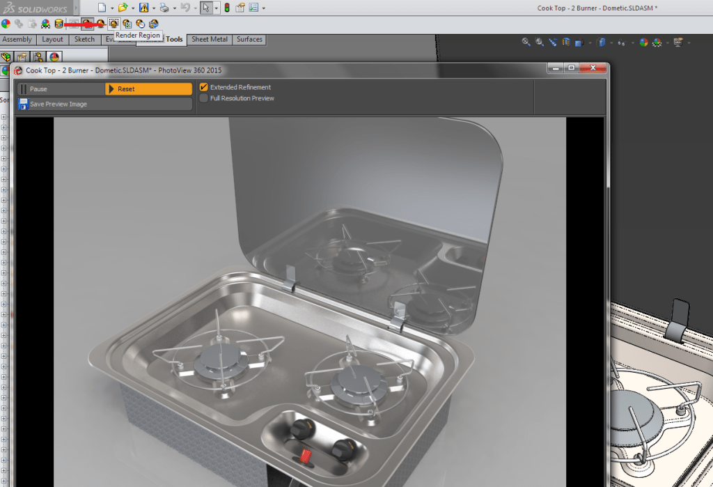The image size is (713, 487).
Task: Select the Zoom to Fit icon
Action: click(525, 42)
